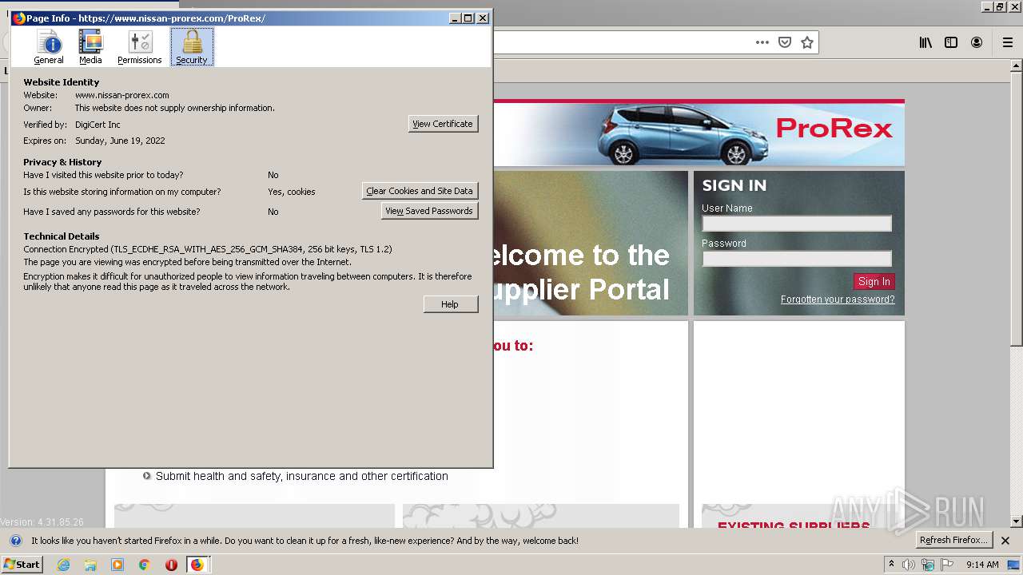Click the Pocket save icon
Image resolution: width=1023 pixels, height=575 pixels.
[x=785, y=42]
